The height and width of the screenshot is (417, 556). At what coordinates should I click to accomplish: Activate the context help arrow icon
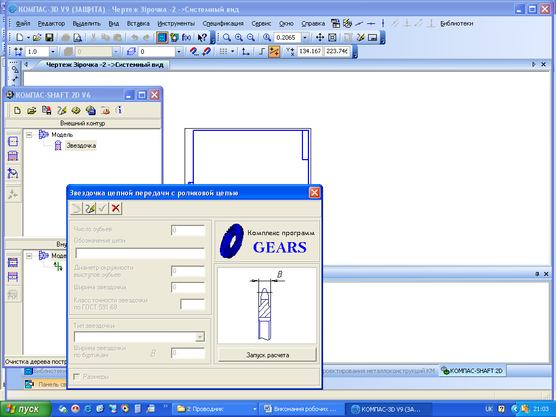click(x=202, y=37)
